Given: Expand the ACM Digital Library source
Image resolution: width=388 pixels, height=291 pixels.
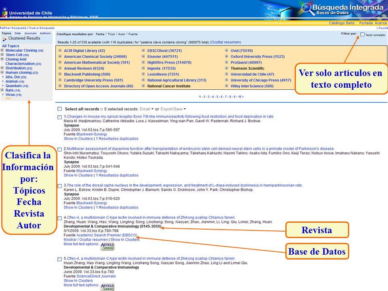Looking at the screenshot, I should click(60, 51).
